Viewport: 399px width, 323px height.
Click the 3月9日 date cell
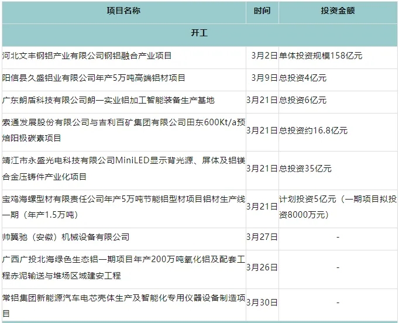pyautogui.click(x=264, y=78)
